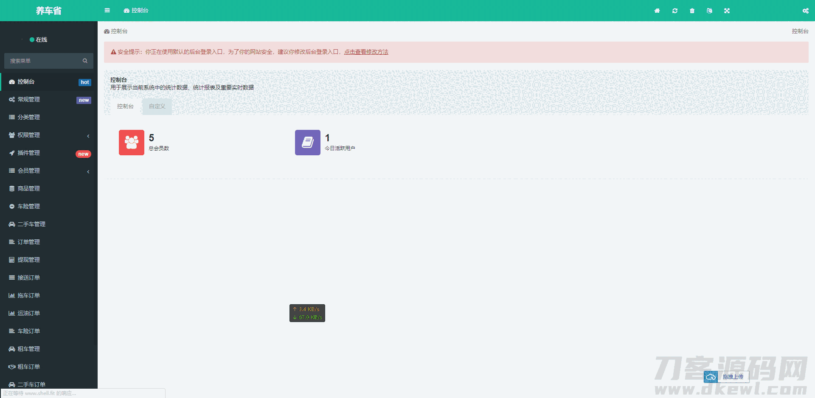Click the car icon beside 租车管理
Screen dimensions: 815x398
coord(12,349)
